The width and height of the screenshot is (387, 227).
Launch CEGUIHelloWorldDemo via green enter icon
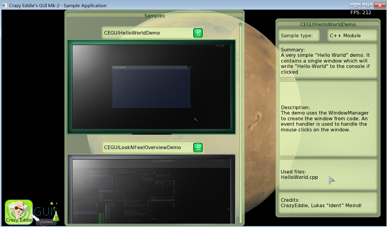(198, 33)
